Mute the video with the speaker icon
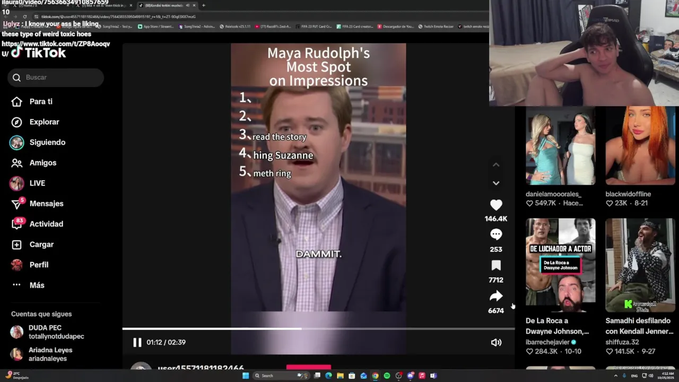 [x=496, y=342]
